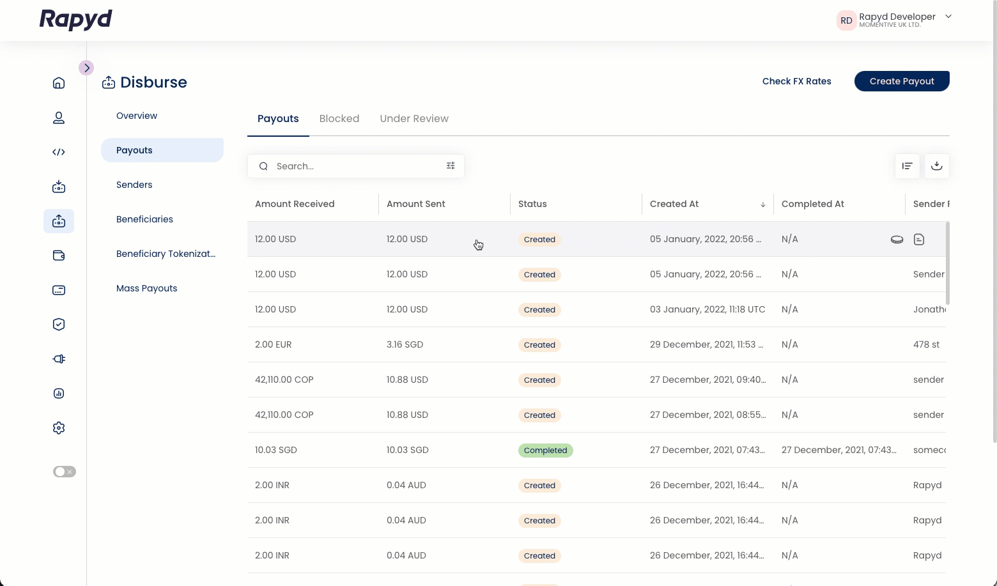997x586 pixels.
Task: Click N/A in the 03 January row
Action: pyautogui.click(x=790, y=309)
